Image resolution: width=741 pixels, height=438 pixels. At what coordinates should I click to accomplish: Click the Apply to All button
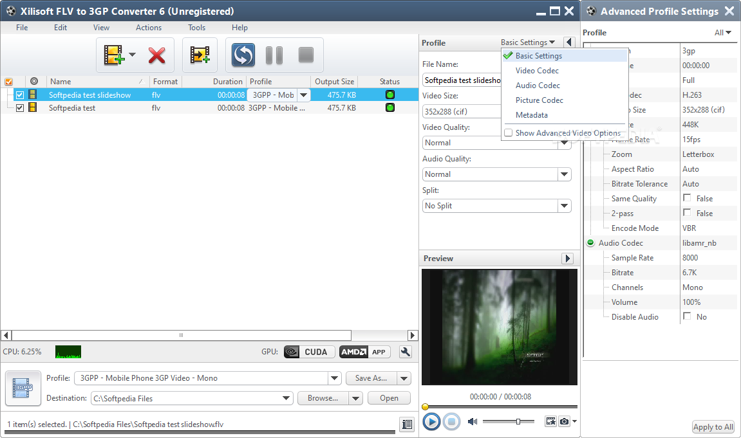[713, 426]
